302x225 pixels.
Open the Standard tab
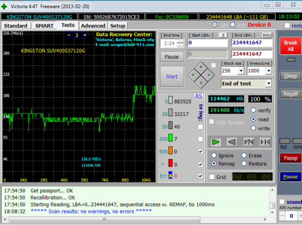tap(16, 26)
